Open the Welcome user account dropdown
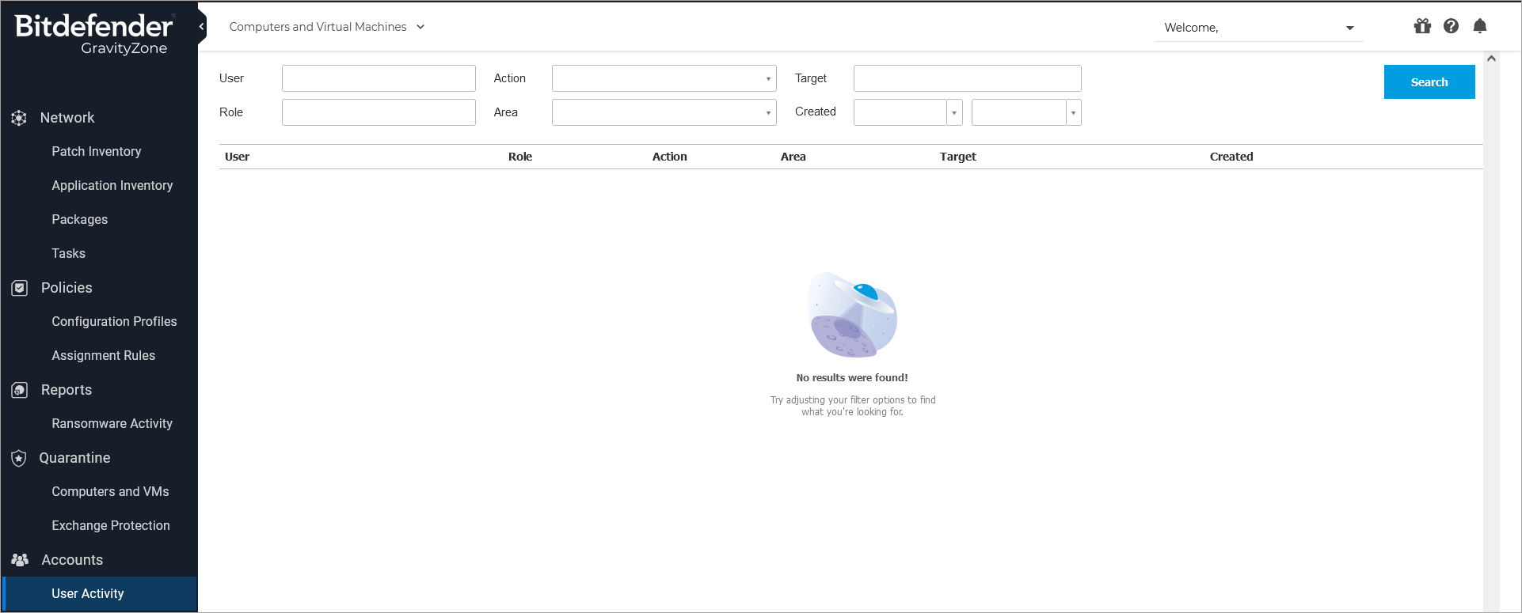Viewport: 1522px width, 613px height. click(x=1349, y=28)
